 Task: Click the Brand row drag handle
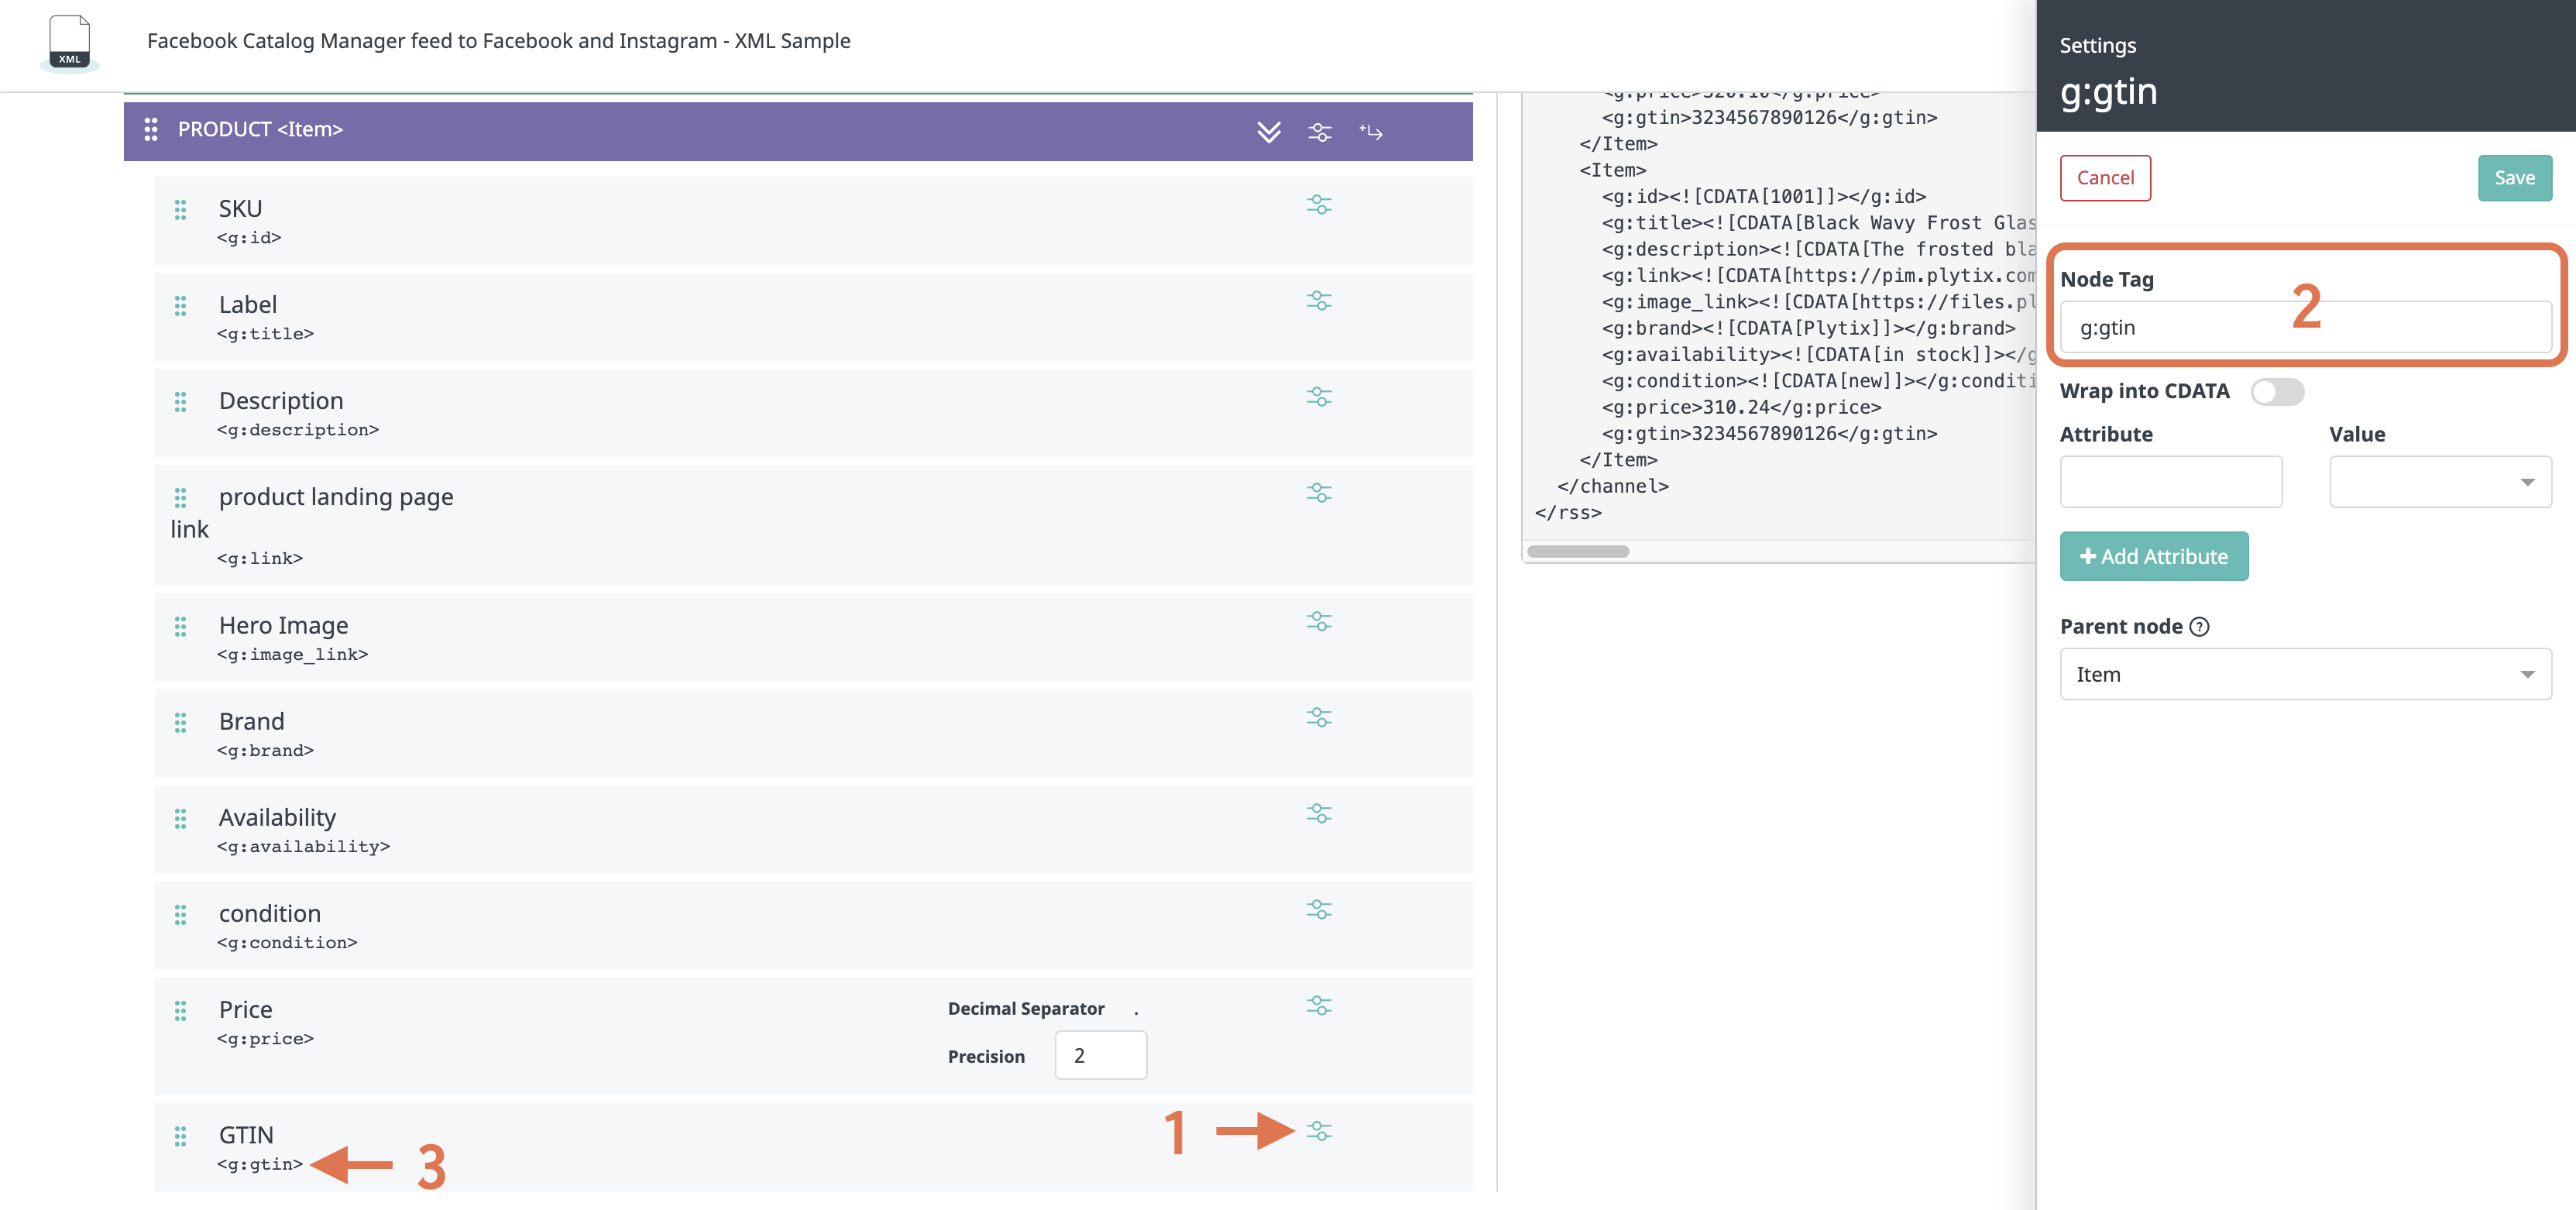pyautogui.click(x=180, y=722)
